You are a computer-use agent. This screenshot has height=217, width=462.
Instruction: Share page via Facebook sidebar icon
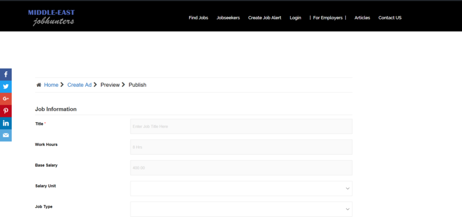pyautogui.click(x=5, y=74)
